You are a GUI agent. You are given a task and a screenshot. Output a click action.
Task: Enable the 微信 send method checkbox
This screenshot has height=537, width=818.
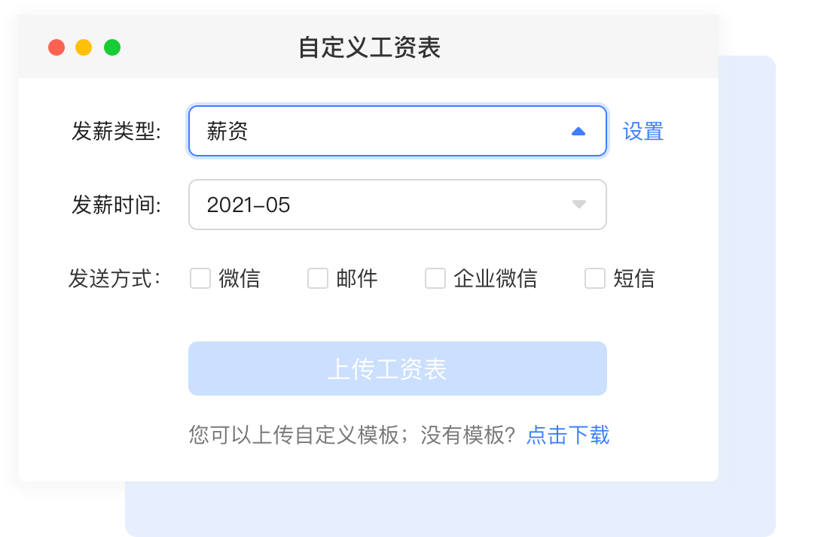coord(200,279)
